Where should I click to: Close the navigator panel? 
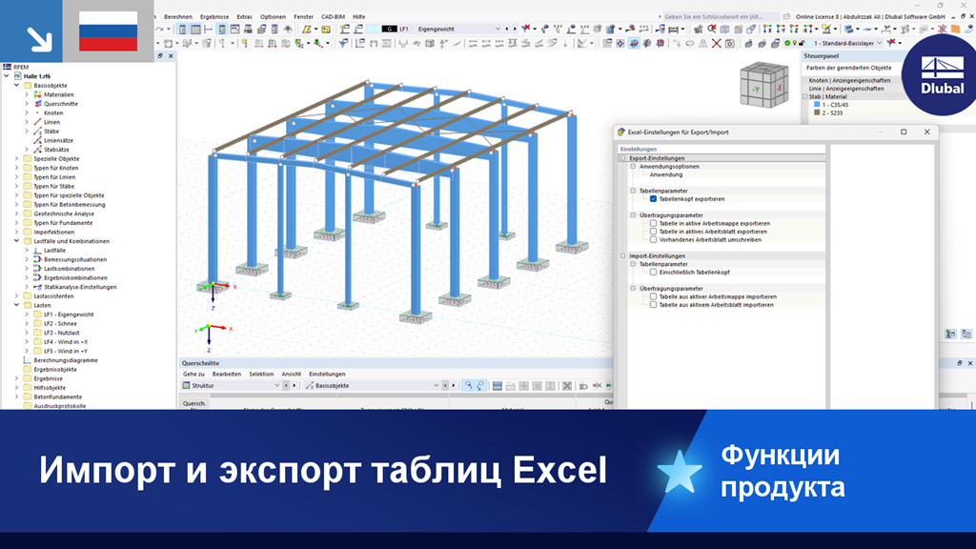[x=172, y=56]
